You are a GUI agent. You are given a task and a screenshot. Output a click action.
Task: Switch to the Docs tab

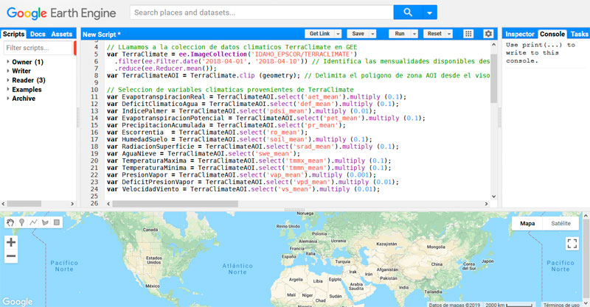[38, 34]
